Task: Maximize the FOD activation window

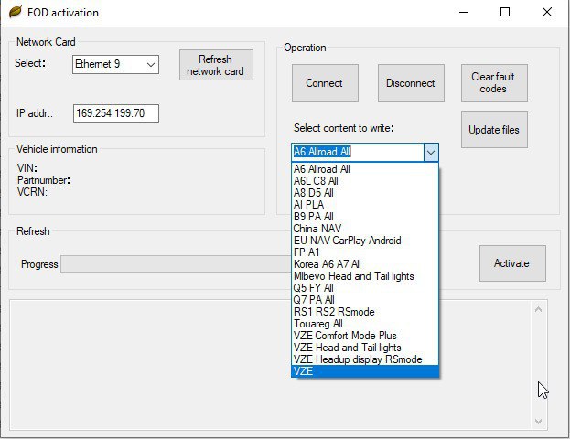Action: (x=505, y=13)
